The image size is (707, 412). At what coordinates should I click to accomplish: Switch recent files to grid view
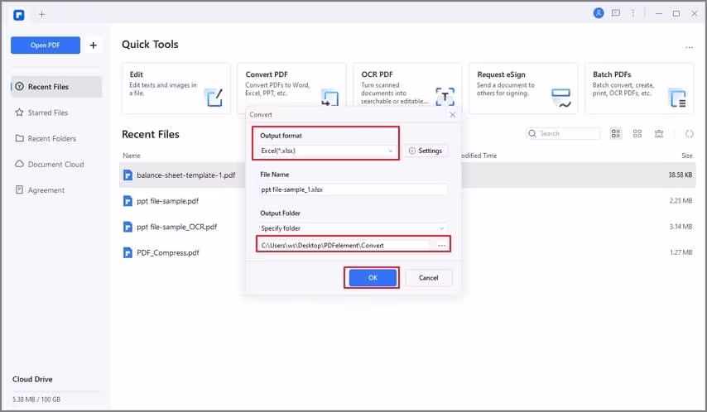tap(637, 133)
